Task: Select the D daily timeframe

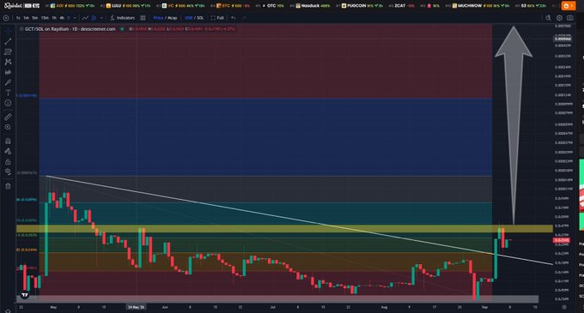Action: (69, 18)
